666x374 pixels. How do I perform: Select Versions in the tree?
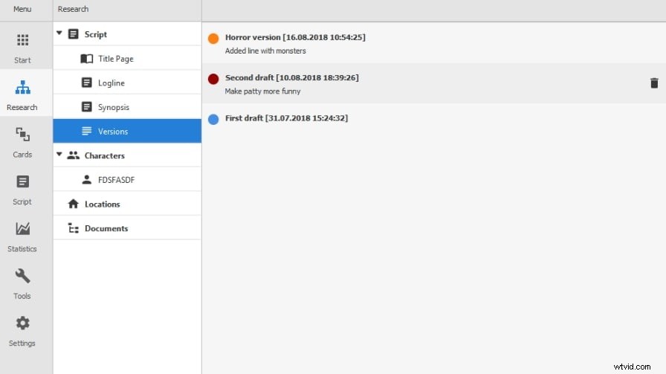(x=127, y=131)
